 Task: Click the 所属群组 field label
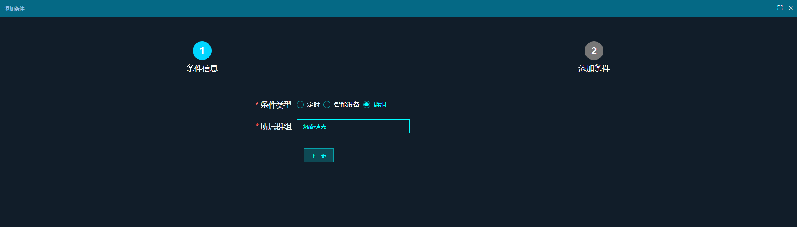tap(276, 126)
